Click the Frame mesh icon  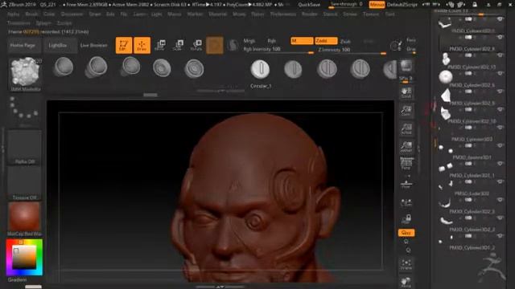(x=406, y=264)
